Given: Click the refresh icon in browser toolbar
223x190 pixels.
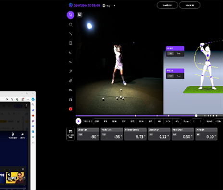Looking at the screenshot, I should (12, 99).
